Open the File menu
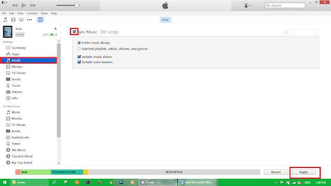 pyautogui.click(x=4, y=13)
